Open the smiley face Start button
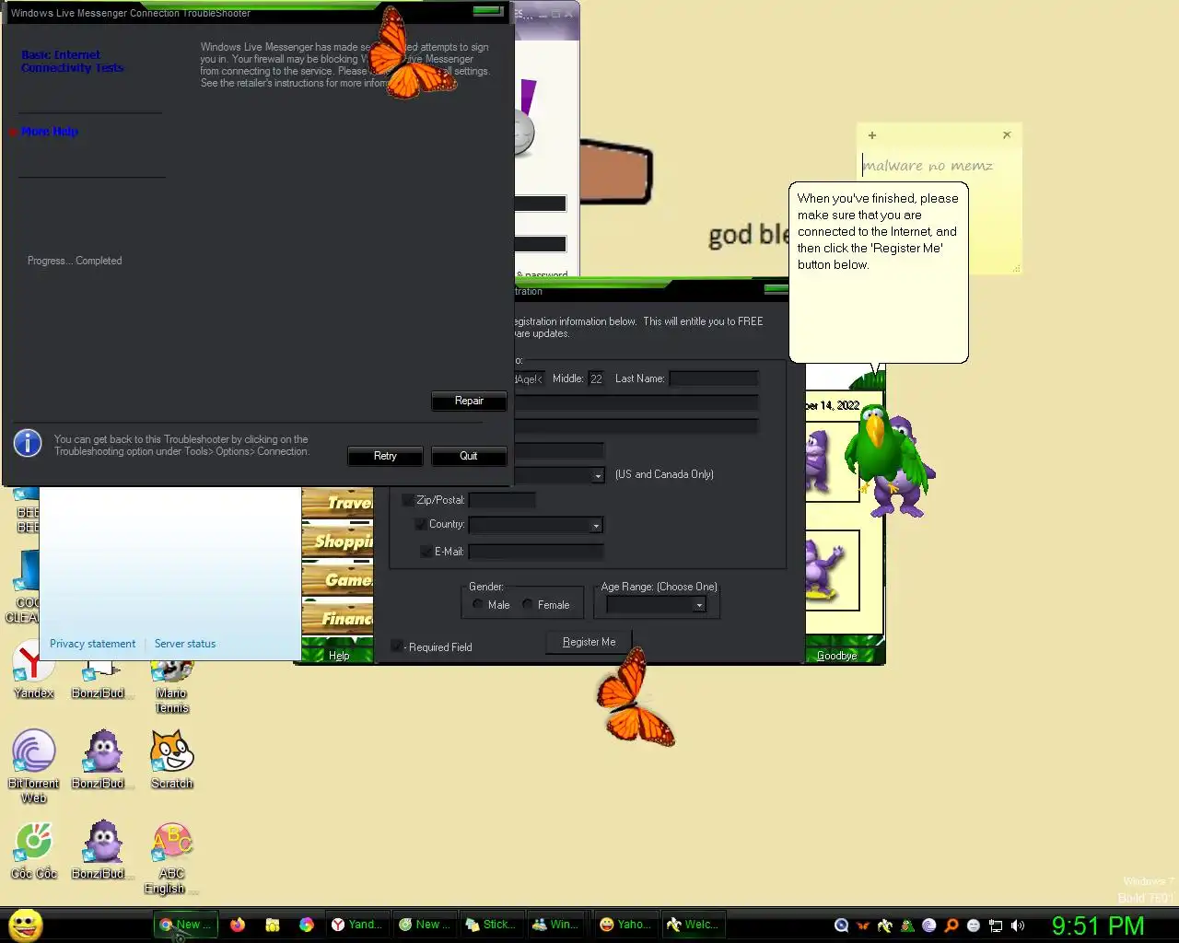This screenshot has width=1179, height=943. pyautogui.click(x=25, y=925)
